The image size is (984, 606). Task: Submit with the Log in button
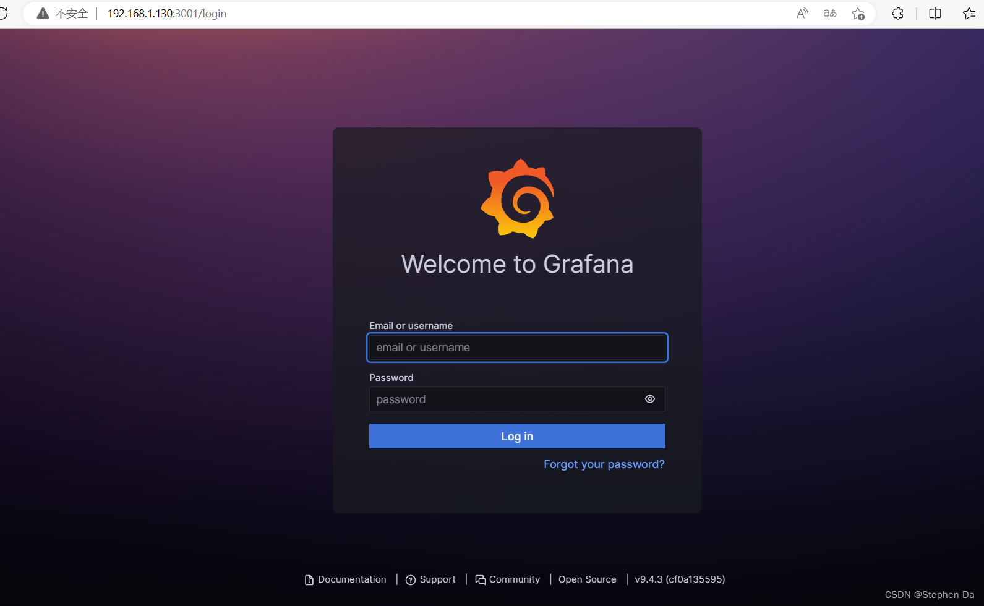click(x=517, y=436)
